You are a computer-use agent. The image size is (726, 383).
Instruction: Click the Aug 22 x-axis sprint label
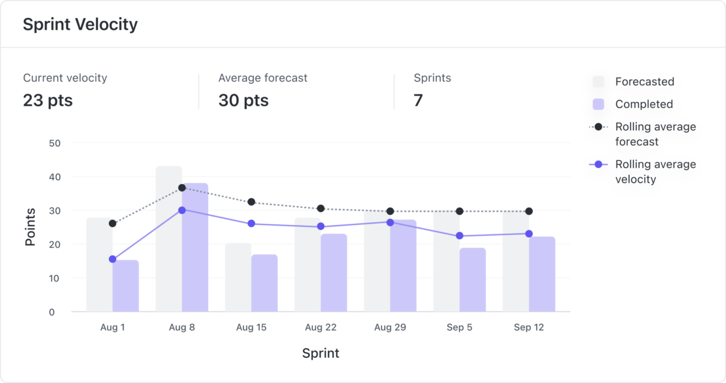[320, 327]
